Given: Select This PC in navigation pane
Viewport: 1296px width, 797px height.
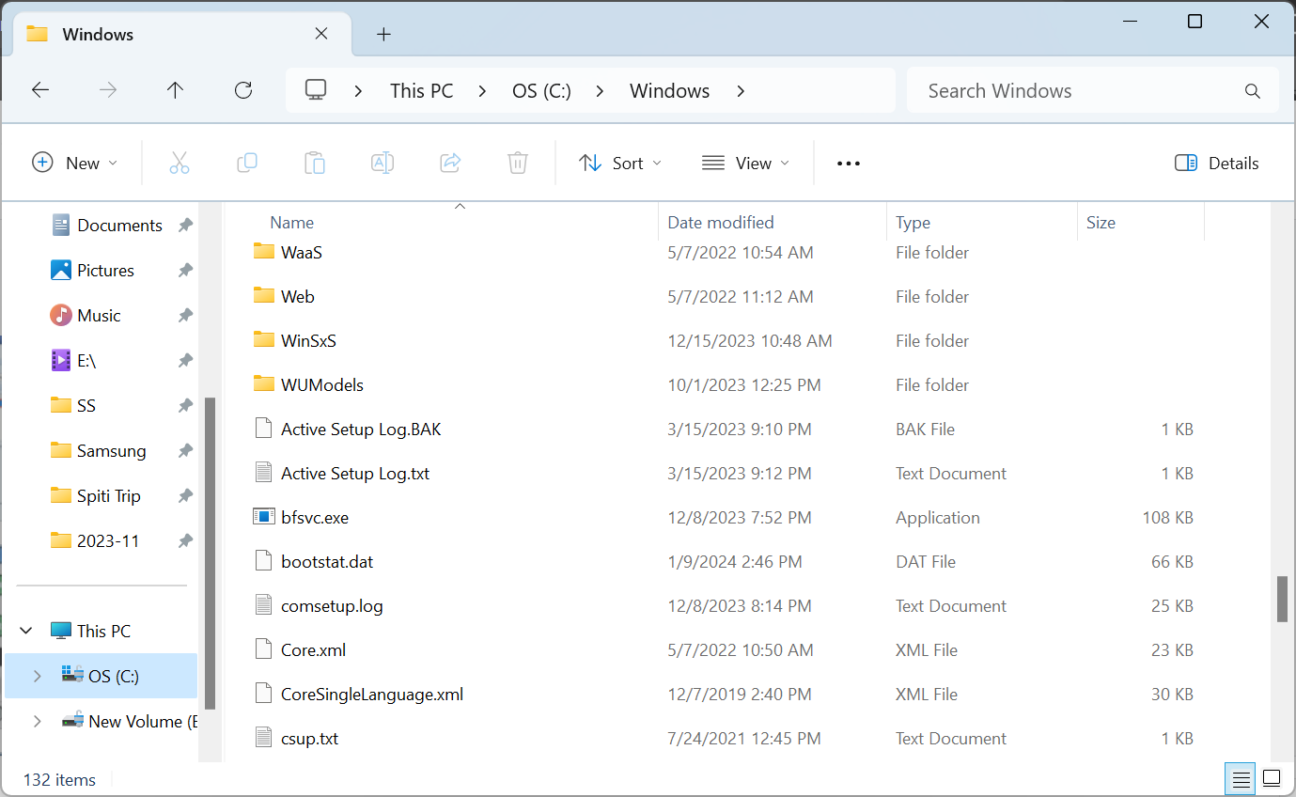Looking at the screenshot, I should click(91, 631).
